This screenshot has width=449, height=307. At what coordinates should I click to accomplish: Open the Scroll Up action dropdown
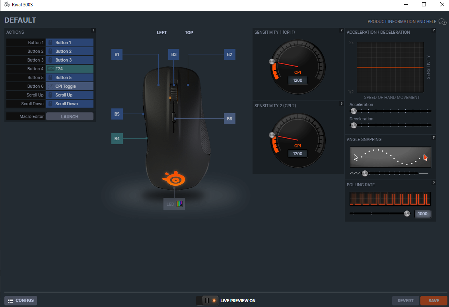click(70, 95)
